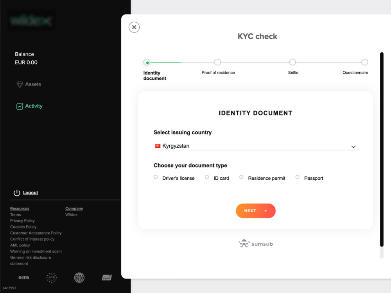Click the dropdown chevron next to Kyrgyzstan
This screenshot has height=293, width=391.
point(353,147)
